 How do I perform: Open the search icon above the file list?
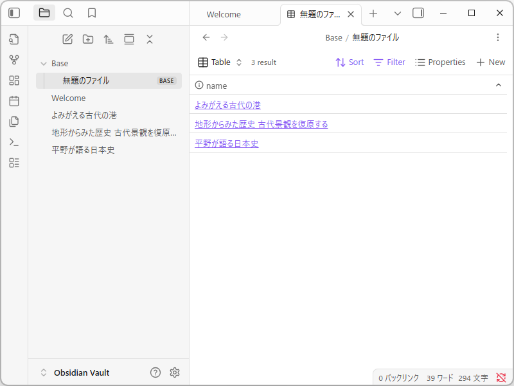[x=67, y=12]
